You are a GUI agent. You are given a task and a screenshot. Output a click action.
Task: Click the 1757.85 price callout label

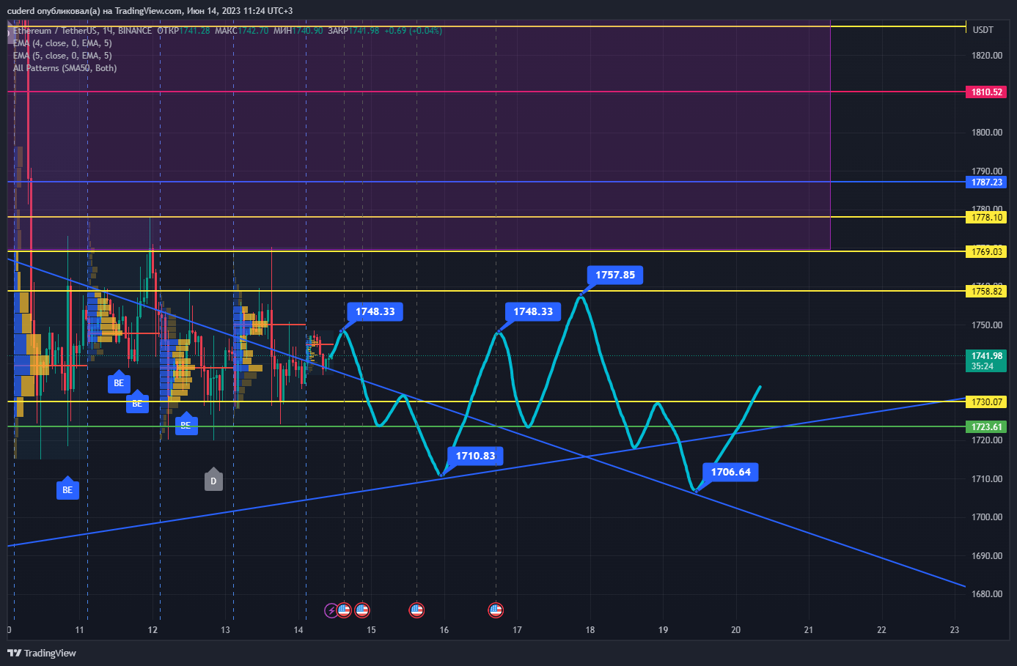coord(615,275)
